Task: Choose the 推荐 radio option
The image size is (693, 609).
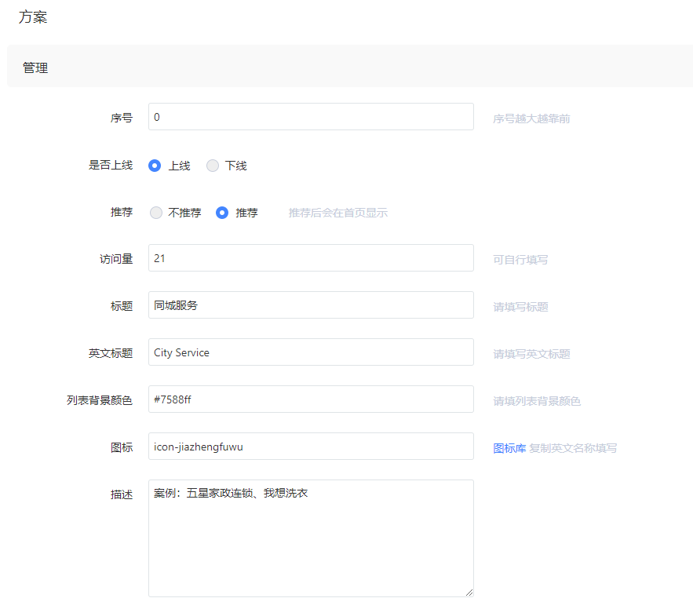Action: (222, 213)
